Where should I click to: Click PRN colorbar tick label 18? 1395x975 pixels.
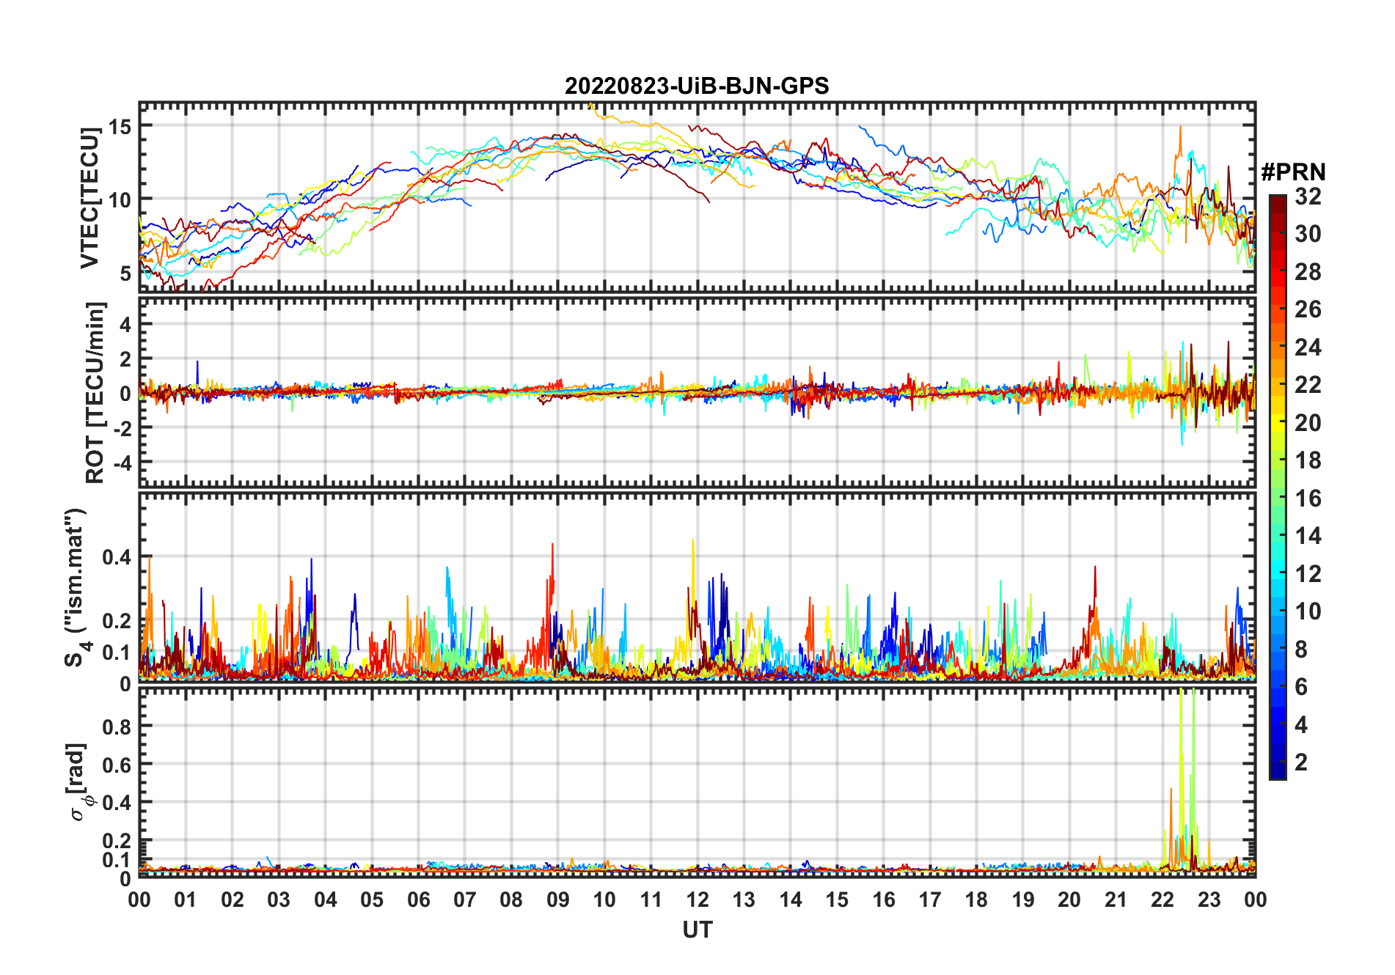[1308, 460]
